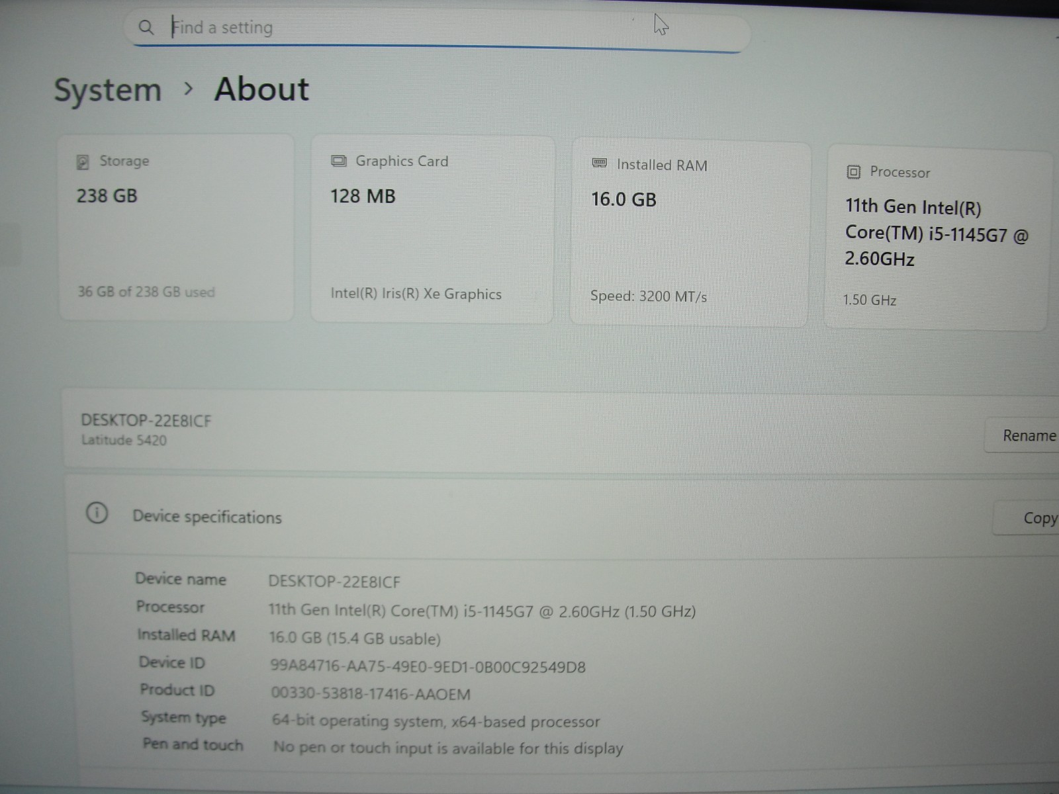Screen dimensions: 1059x794
Task: Select '16.0 GB (15.4 GB usable)' value
Action: 355,639
